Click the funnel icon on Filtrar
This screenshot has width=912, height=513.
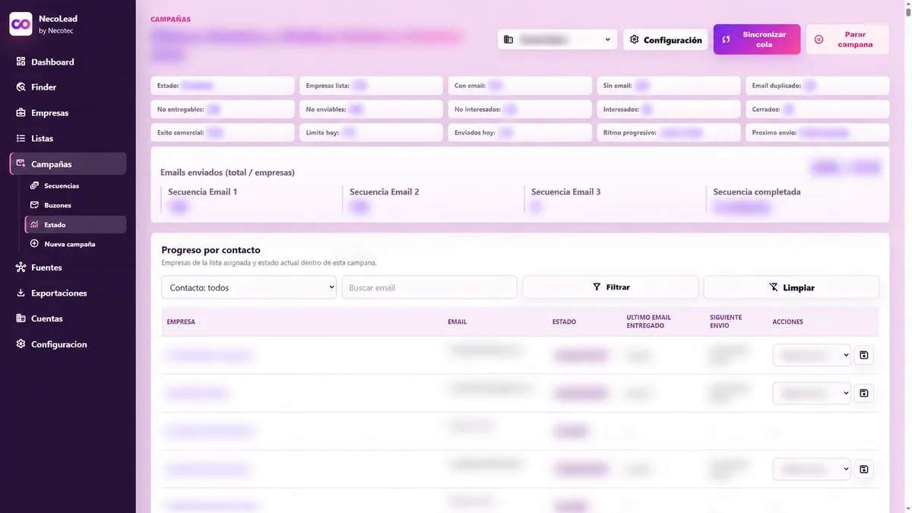click(597, 287)
